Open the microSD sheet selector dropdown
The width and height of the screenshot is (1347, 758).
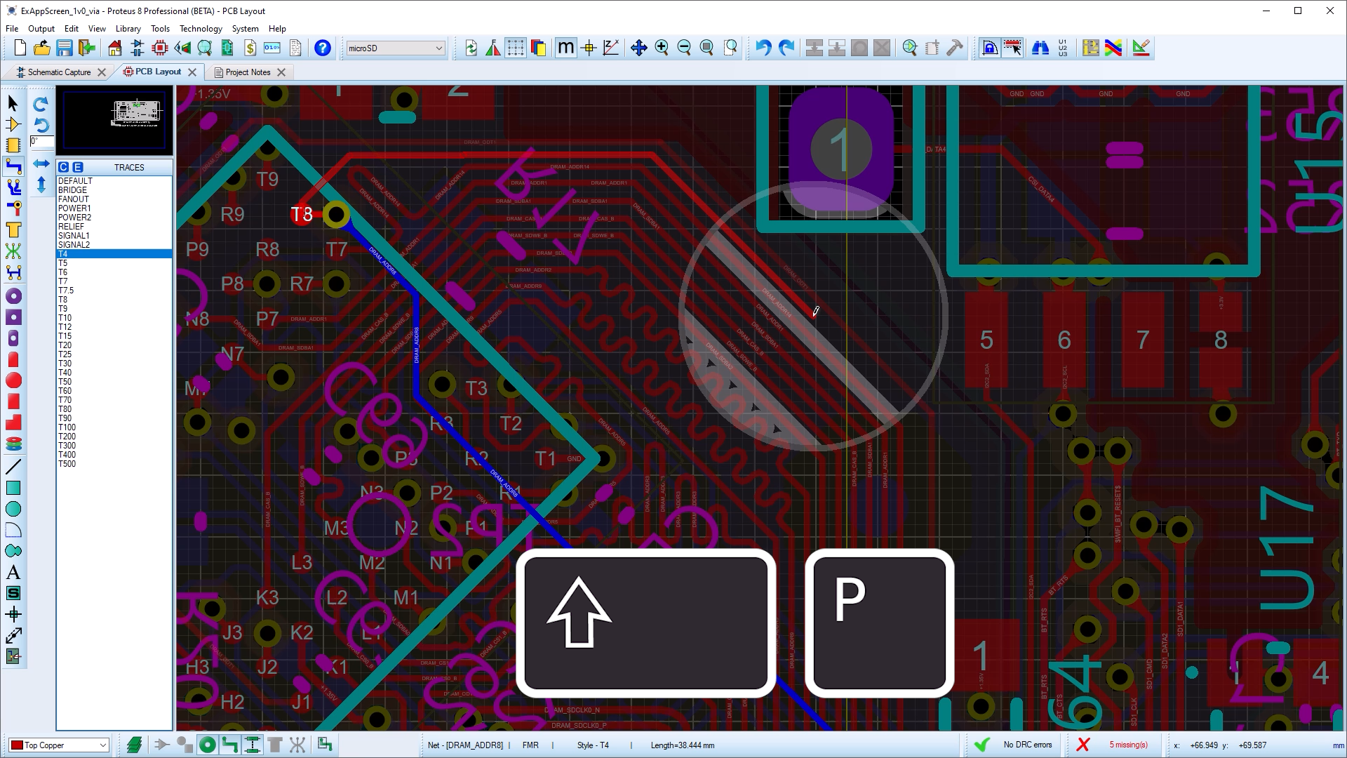(x=439, y=48)
